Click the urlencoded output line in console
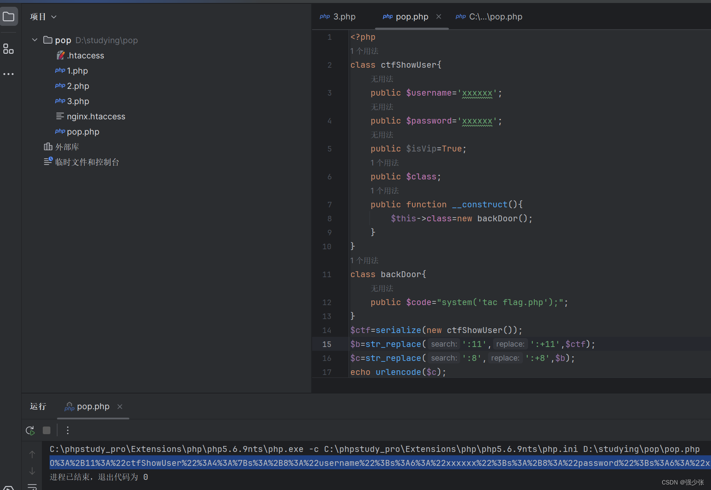This screenshot has height=490, width=711. click(x=380, y=463)
